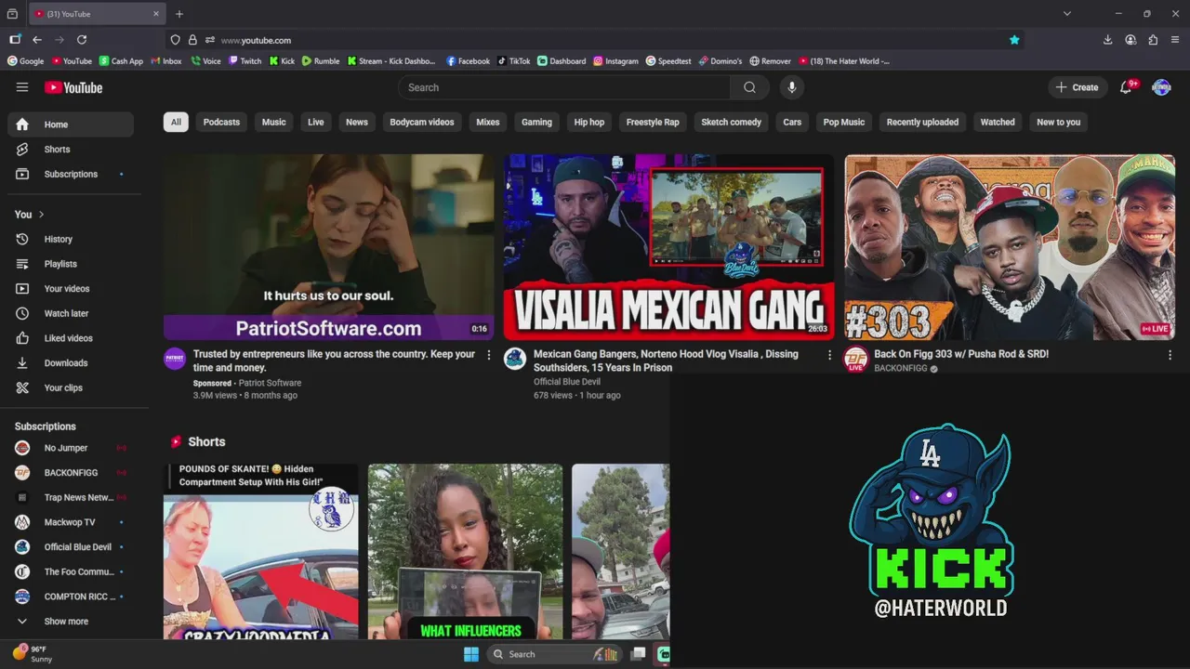This screenshot has width=1190, height=669.
Task: Open the account avatar menu
Action: (1161, 87)
